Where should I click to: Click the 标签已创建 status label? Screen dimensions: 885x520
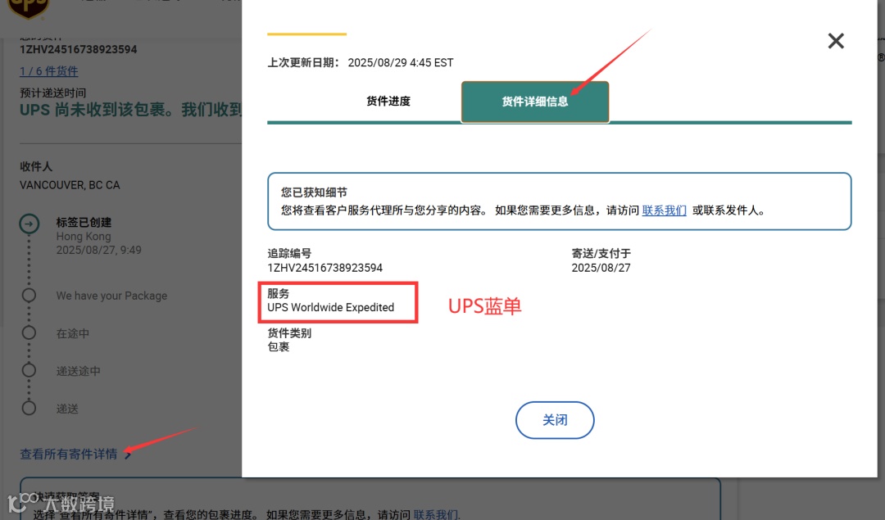coord(84,222)
